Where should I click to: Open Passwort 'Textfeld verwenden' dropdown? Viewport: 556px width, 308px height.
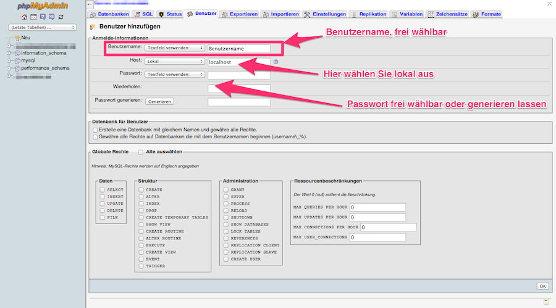click(x=174, y=75)
